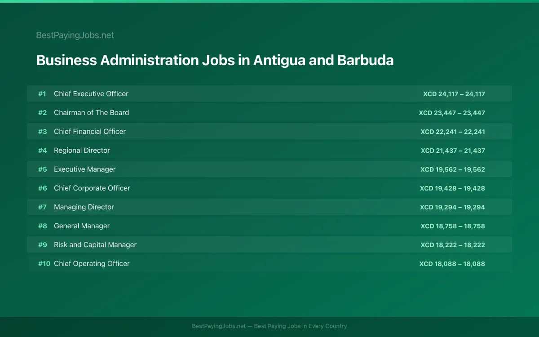539x337 pixels.
Task: Click salary XCD 19,294 – 19,294
Action: [452, 207]
